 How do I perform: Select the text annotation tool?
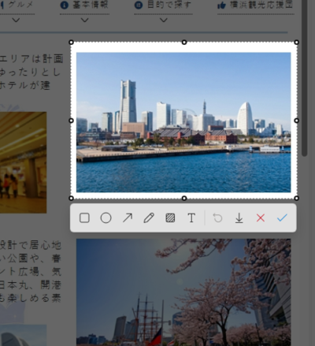(191, 218)
